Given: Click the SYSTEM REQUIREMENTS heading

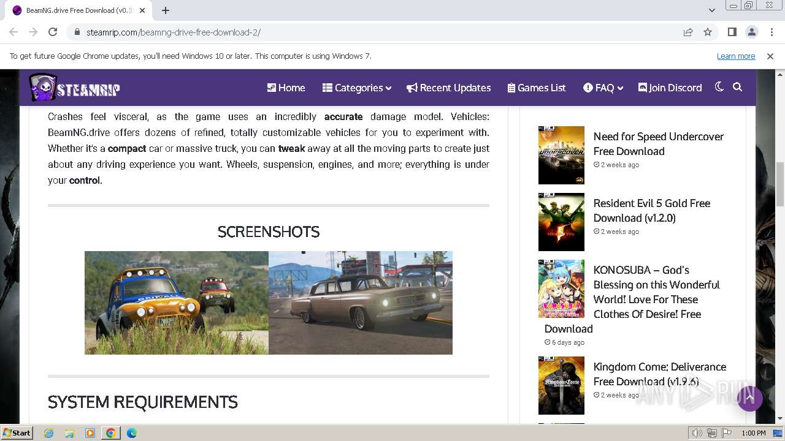Looking at the screenshot, I should tap(143, 402).
